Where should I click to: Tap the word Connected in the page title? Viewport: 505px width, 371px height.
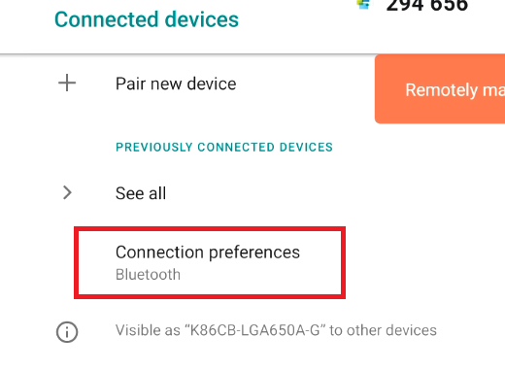coord(107,19)
